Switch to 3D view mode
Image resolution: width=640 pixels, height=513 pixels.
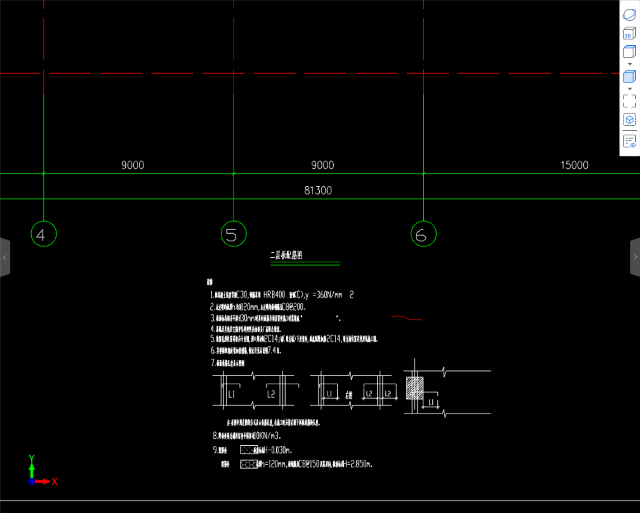629,33
